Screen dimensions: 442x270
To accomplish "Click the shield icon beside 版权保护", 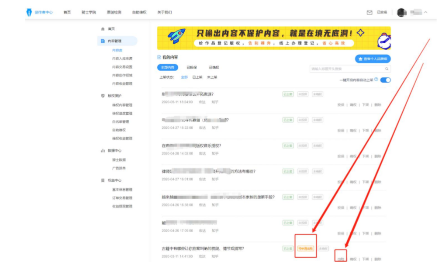I will pyautogui.click(x=103, y=96).
